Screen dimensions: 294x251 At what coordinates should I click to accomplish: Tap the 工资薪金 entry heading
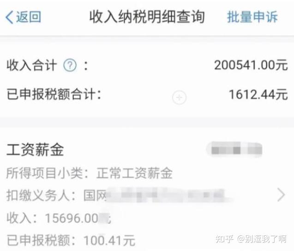[x=35, y=150]
